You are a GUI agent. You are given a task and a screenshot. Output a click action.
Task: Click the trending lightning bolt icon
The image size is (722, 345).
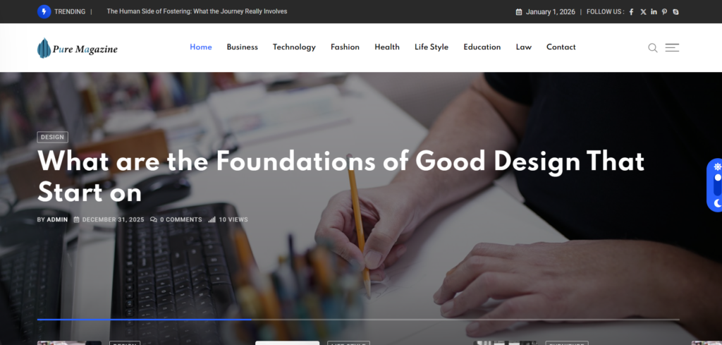point(44,11)
